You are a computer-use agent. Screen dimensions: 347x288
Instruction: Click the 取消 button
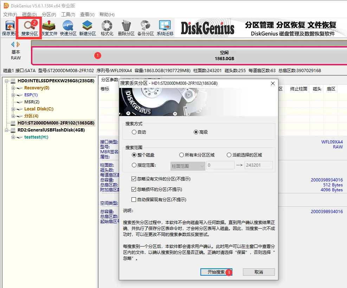pos(259,272)
